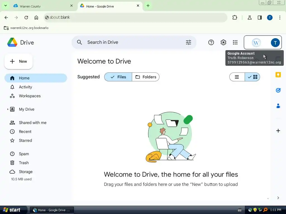
Task: Open Shared with me
Action: click(x=36, y=123)
